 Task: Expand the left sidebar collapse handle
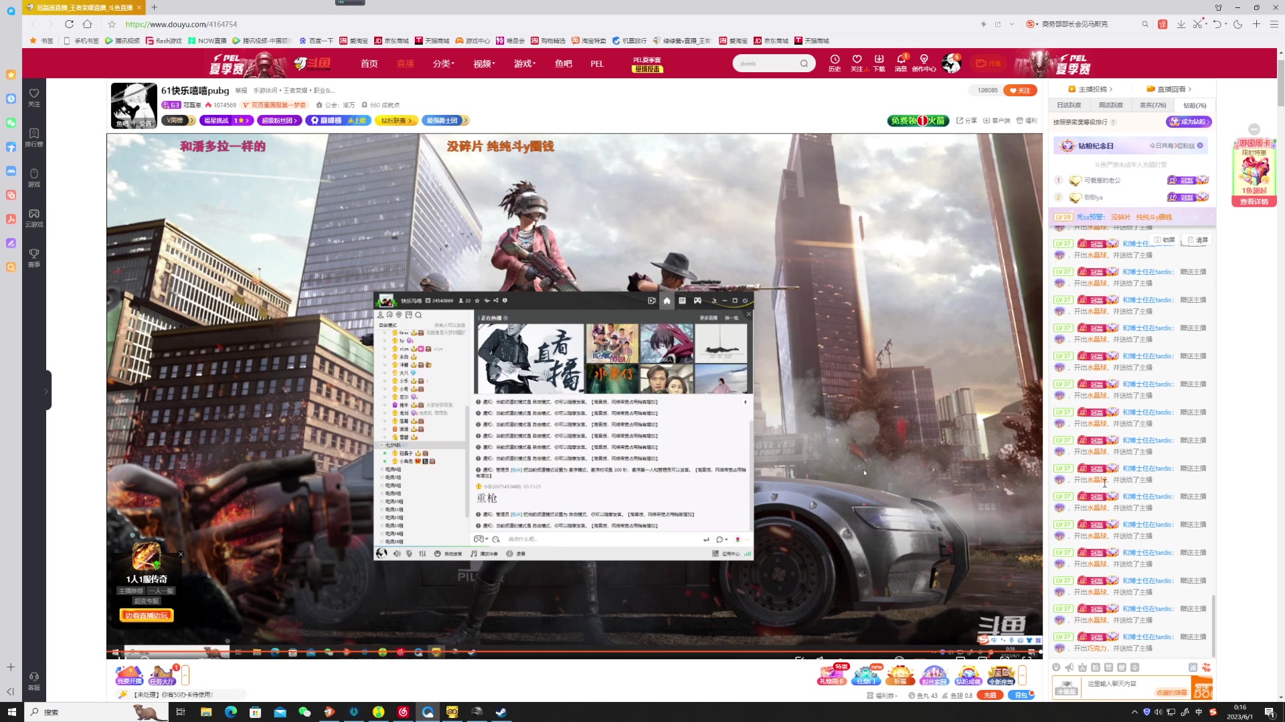pyautogui.click(x=46, y=391)
